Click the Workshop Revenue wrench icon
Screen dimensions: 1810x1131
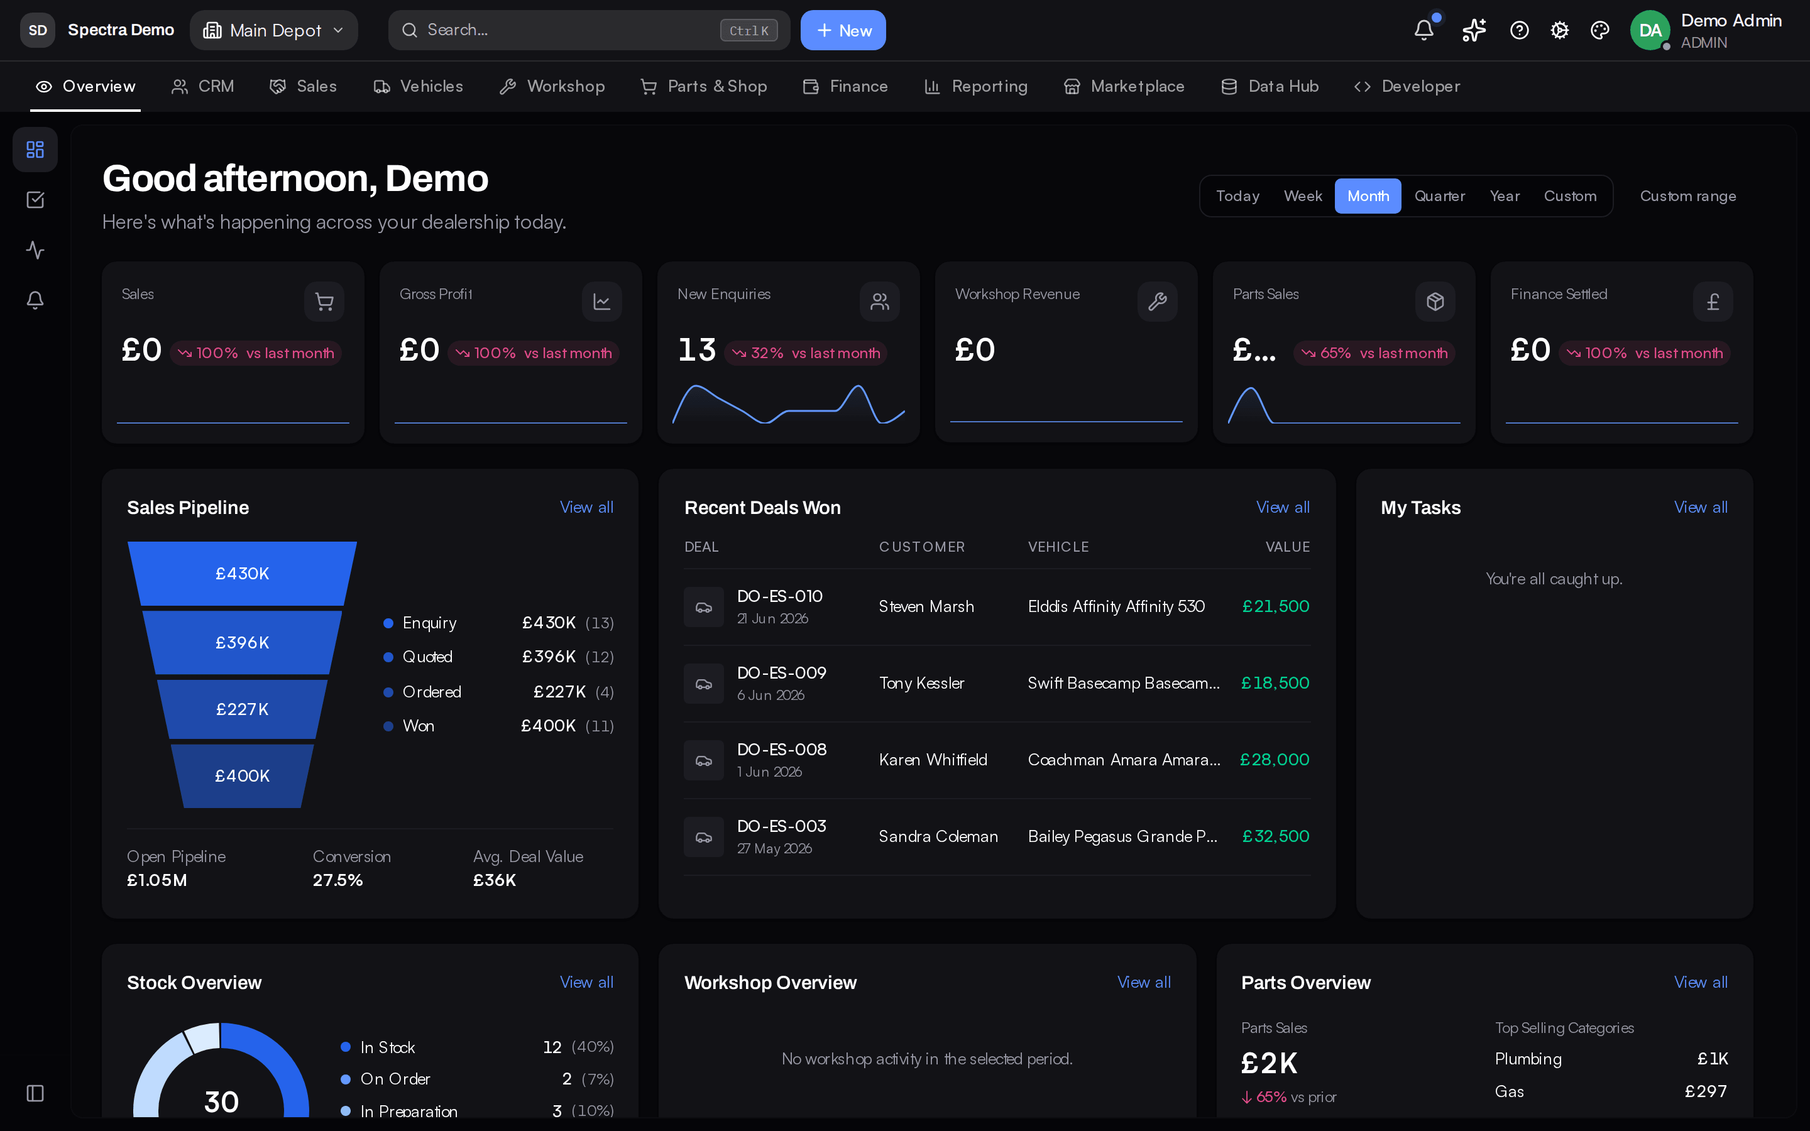click(x=1157, y=302)
